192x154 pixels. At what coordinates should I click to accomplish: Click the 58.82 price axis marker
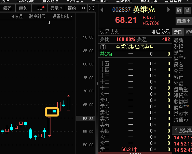(x=85, y=119)
